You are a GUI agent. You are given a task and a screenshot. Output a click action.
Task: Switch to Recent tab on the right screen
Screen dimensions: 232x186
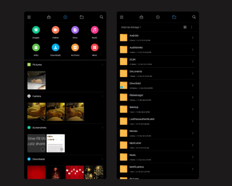point(158,17)
